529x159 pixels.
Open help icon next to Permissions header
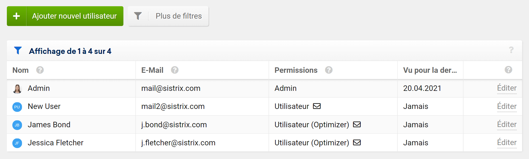click(x=329, y=70)
